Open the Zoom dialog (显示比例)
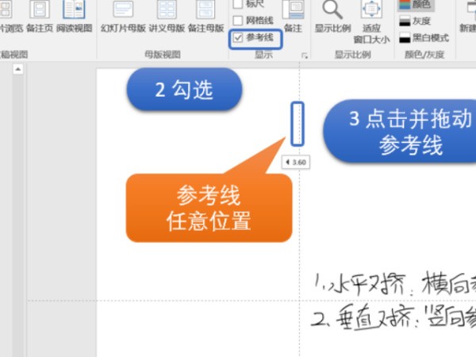The width and height of the screenshot is (476, 357). 332,17
